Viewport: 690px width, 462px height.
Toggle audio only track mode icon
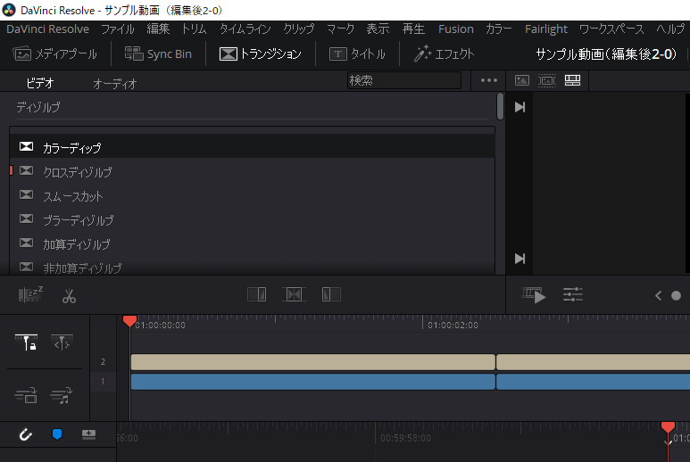click(x=62, y=396)
